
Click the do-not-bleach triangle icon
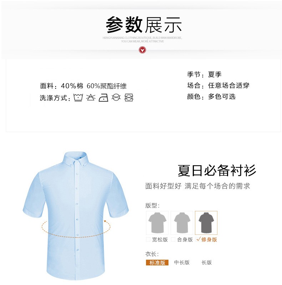click(x=91, y=97)
